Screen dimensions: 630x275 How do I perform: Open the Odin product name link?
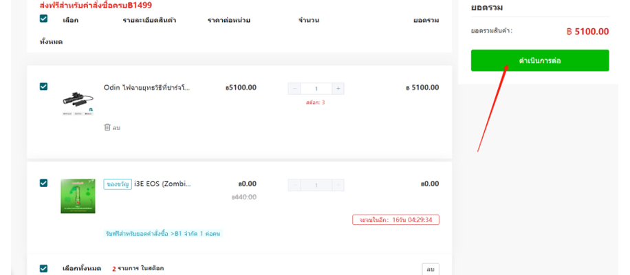pos(146,88)
